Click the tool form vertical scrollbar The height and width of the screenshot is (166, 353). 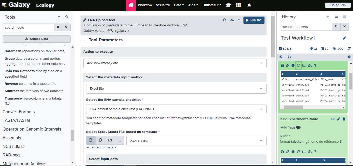tap(273, 37)
